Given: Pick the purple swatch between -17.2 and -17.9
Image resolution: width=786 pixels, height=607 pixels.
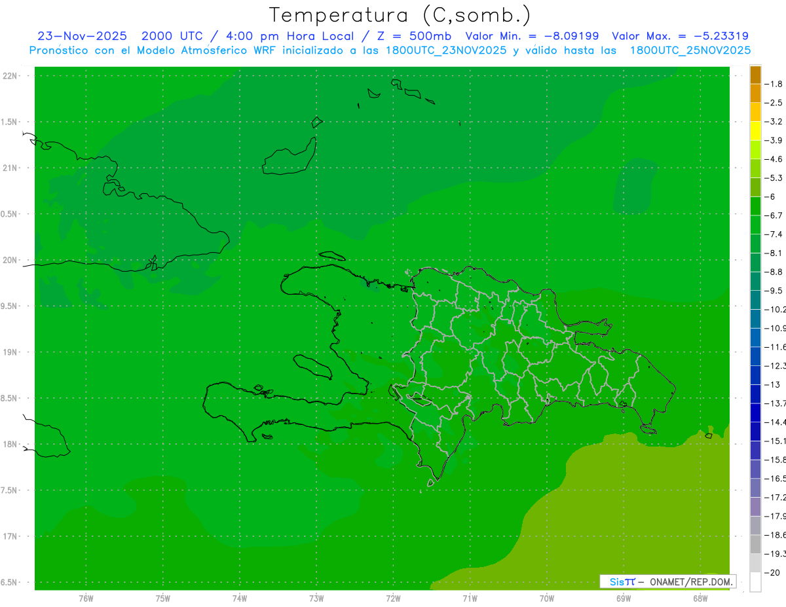Looking at the screenshot, I should tap(755, 506).
